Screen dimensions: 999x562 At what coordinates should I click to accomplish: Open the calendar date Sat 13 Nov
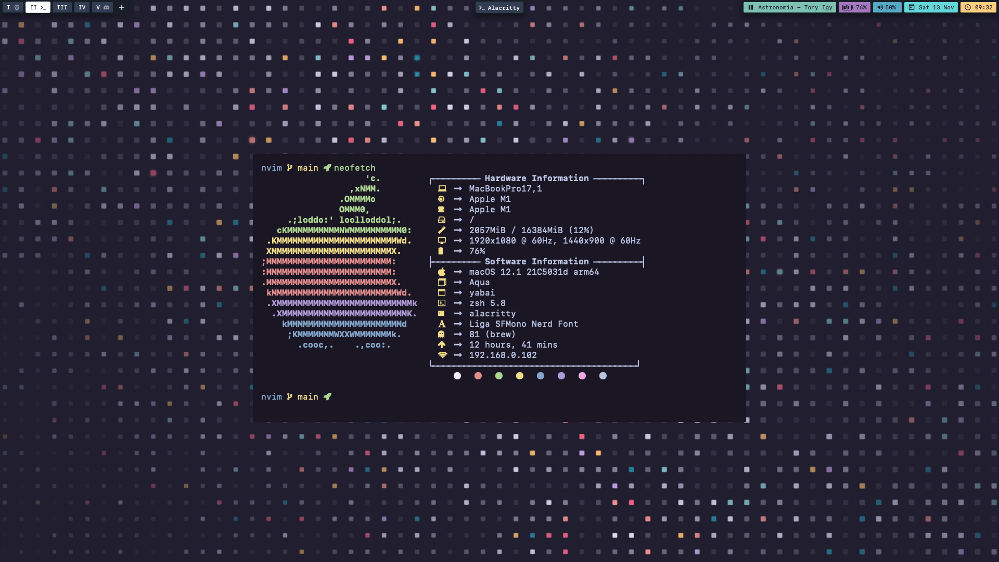pos(931,7)
